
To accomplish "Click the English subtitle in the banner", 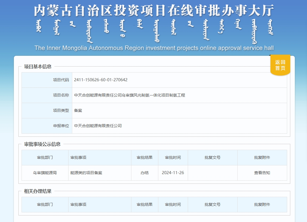I will click(x=154, y=48).
